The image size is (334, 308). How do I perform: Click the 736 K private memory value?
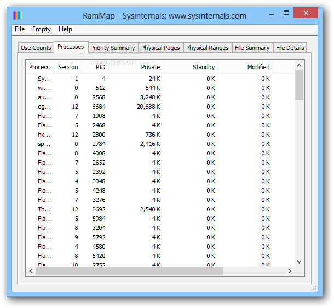point(153,135)
